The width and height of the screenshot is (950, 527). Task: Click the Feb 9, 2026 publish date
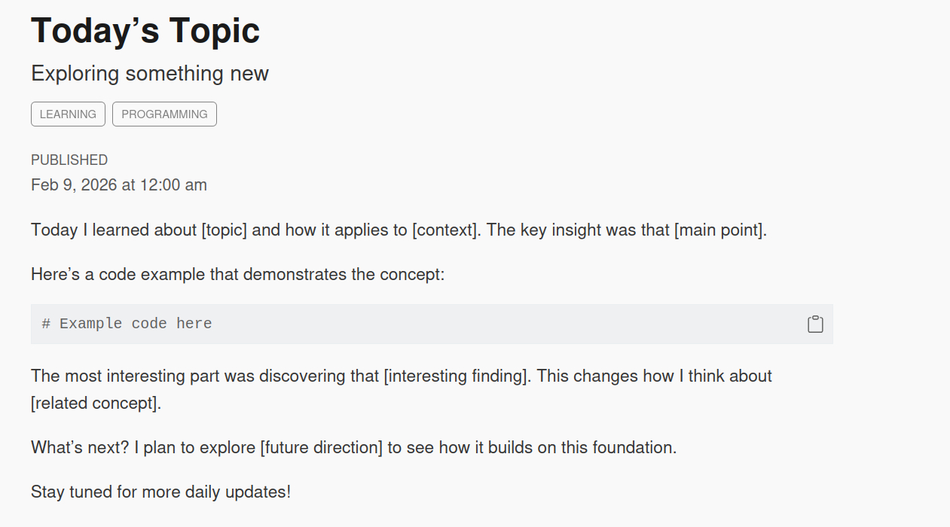[x=119, y=184]
